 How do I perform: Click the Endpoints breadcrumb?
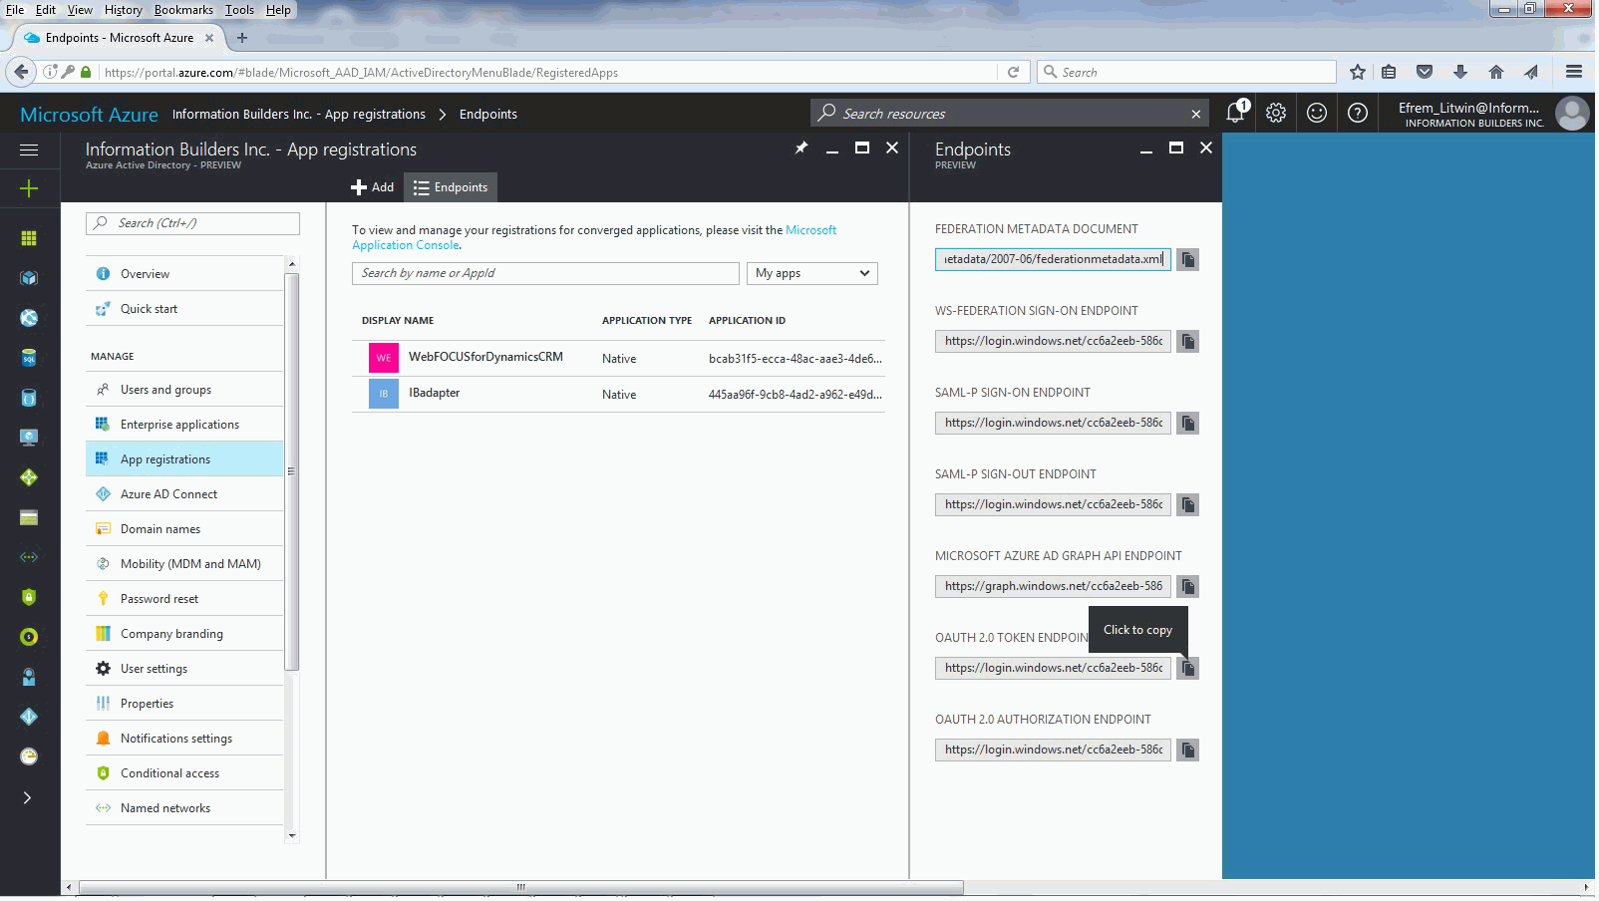(488, 114)
